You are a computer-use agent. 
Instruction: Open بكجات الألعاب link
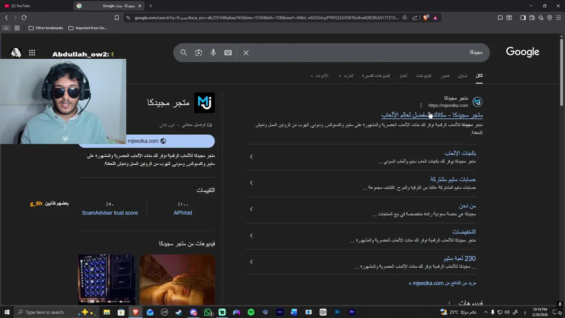(x=460, y=153)
